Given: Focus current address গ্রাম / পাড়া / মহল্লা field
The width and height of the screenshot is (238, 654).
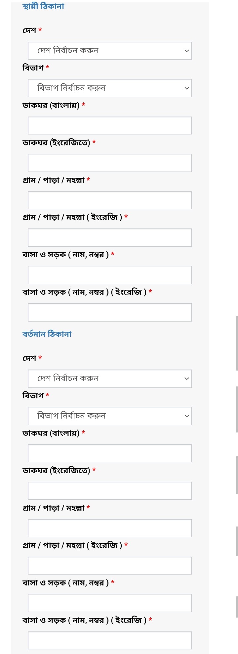Looking at the screenshot, I should pos(110,528).
